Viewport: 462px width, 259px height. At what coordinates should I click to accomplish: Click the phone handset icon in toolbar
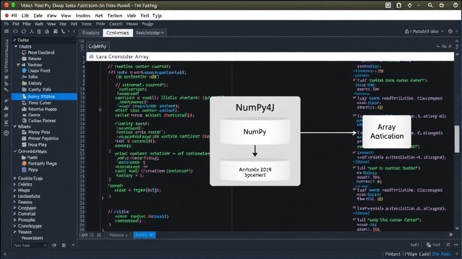pyautogui.click(x=63, y=31)
